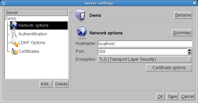Select the Demo server tree node
The image size is (198, 103).
(11, 19)
